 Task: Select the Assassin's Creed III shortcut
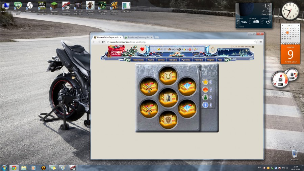(x=90, y=8)
